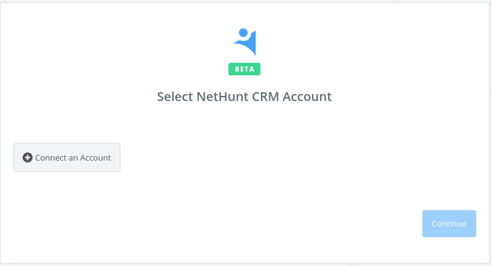Click the 'Select NetHunt CRM Account' heading
Screen dimensions: 492x266
[x=245, y=97]
